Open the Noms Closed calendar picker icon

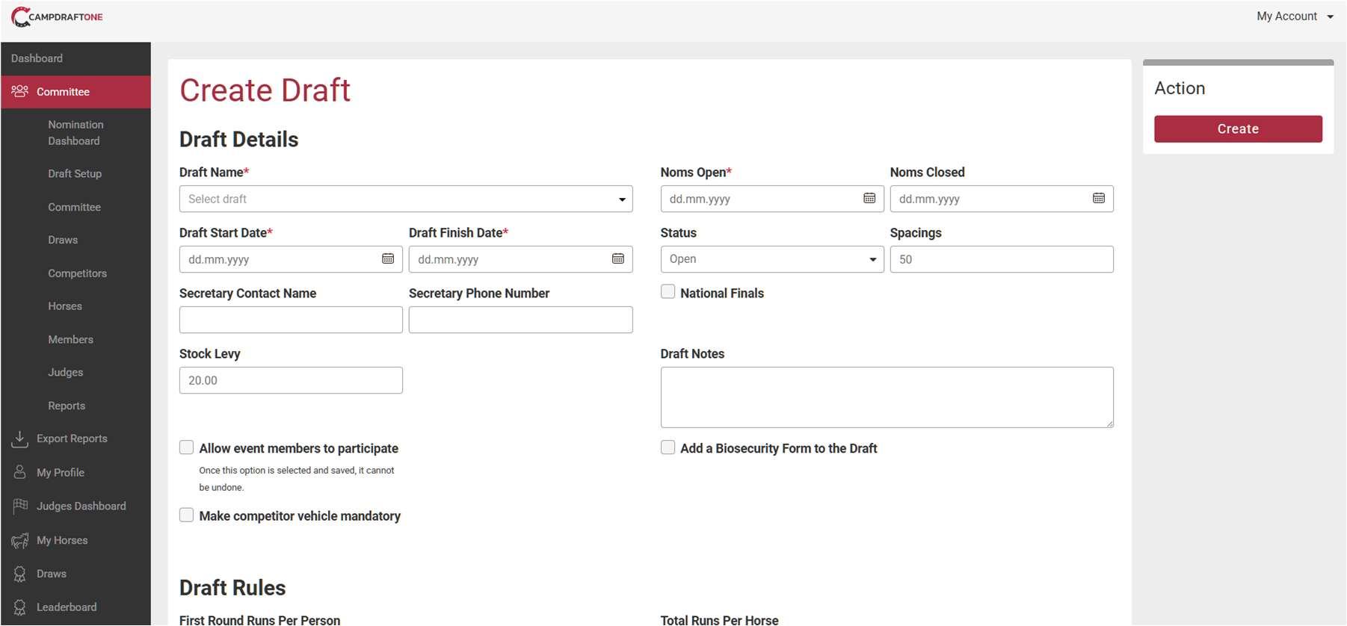(x=1099, y=199)
